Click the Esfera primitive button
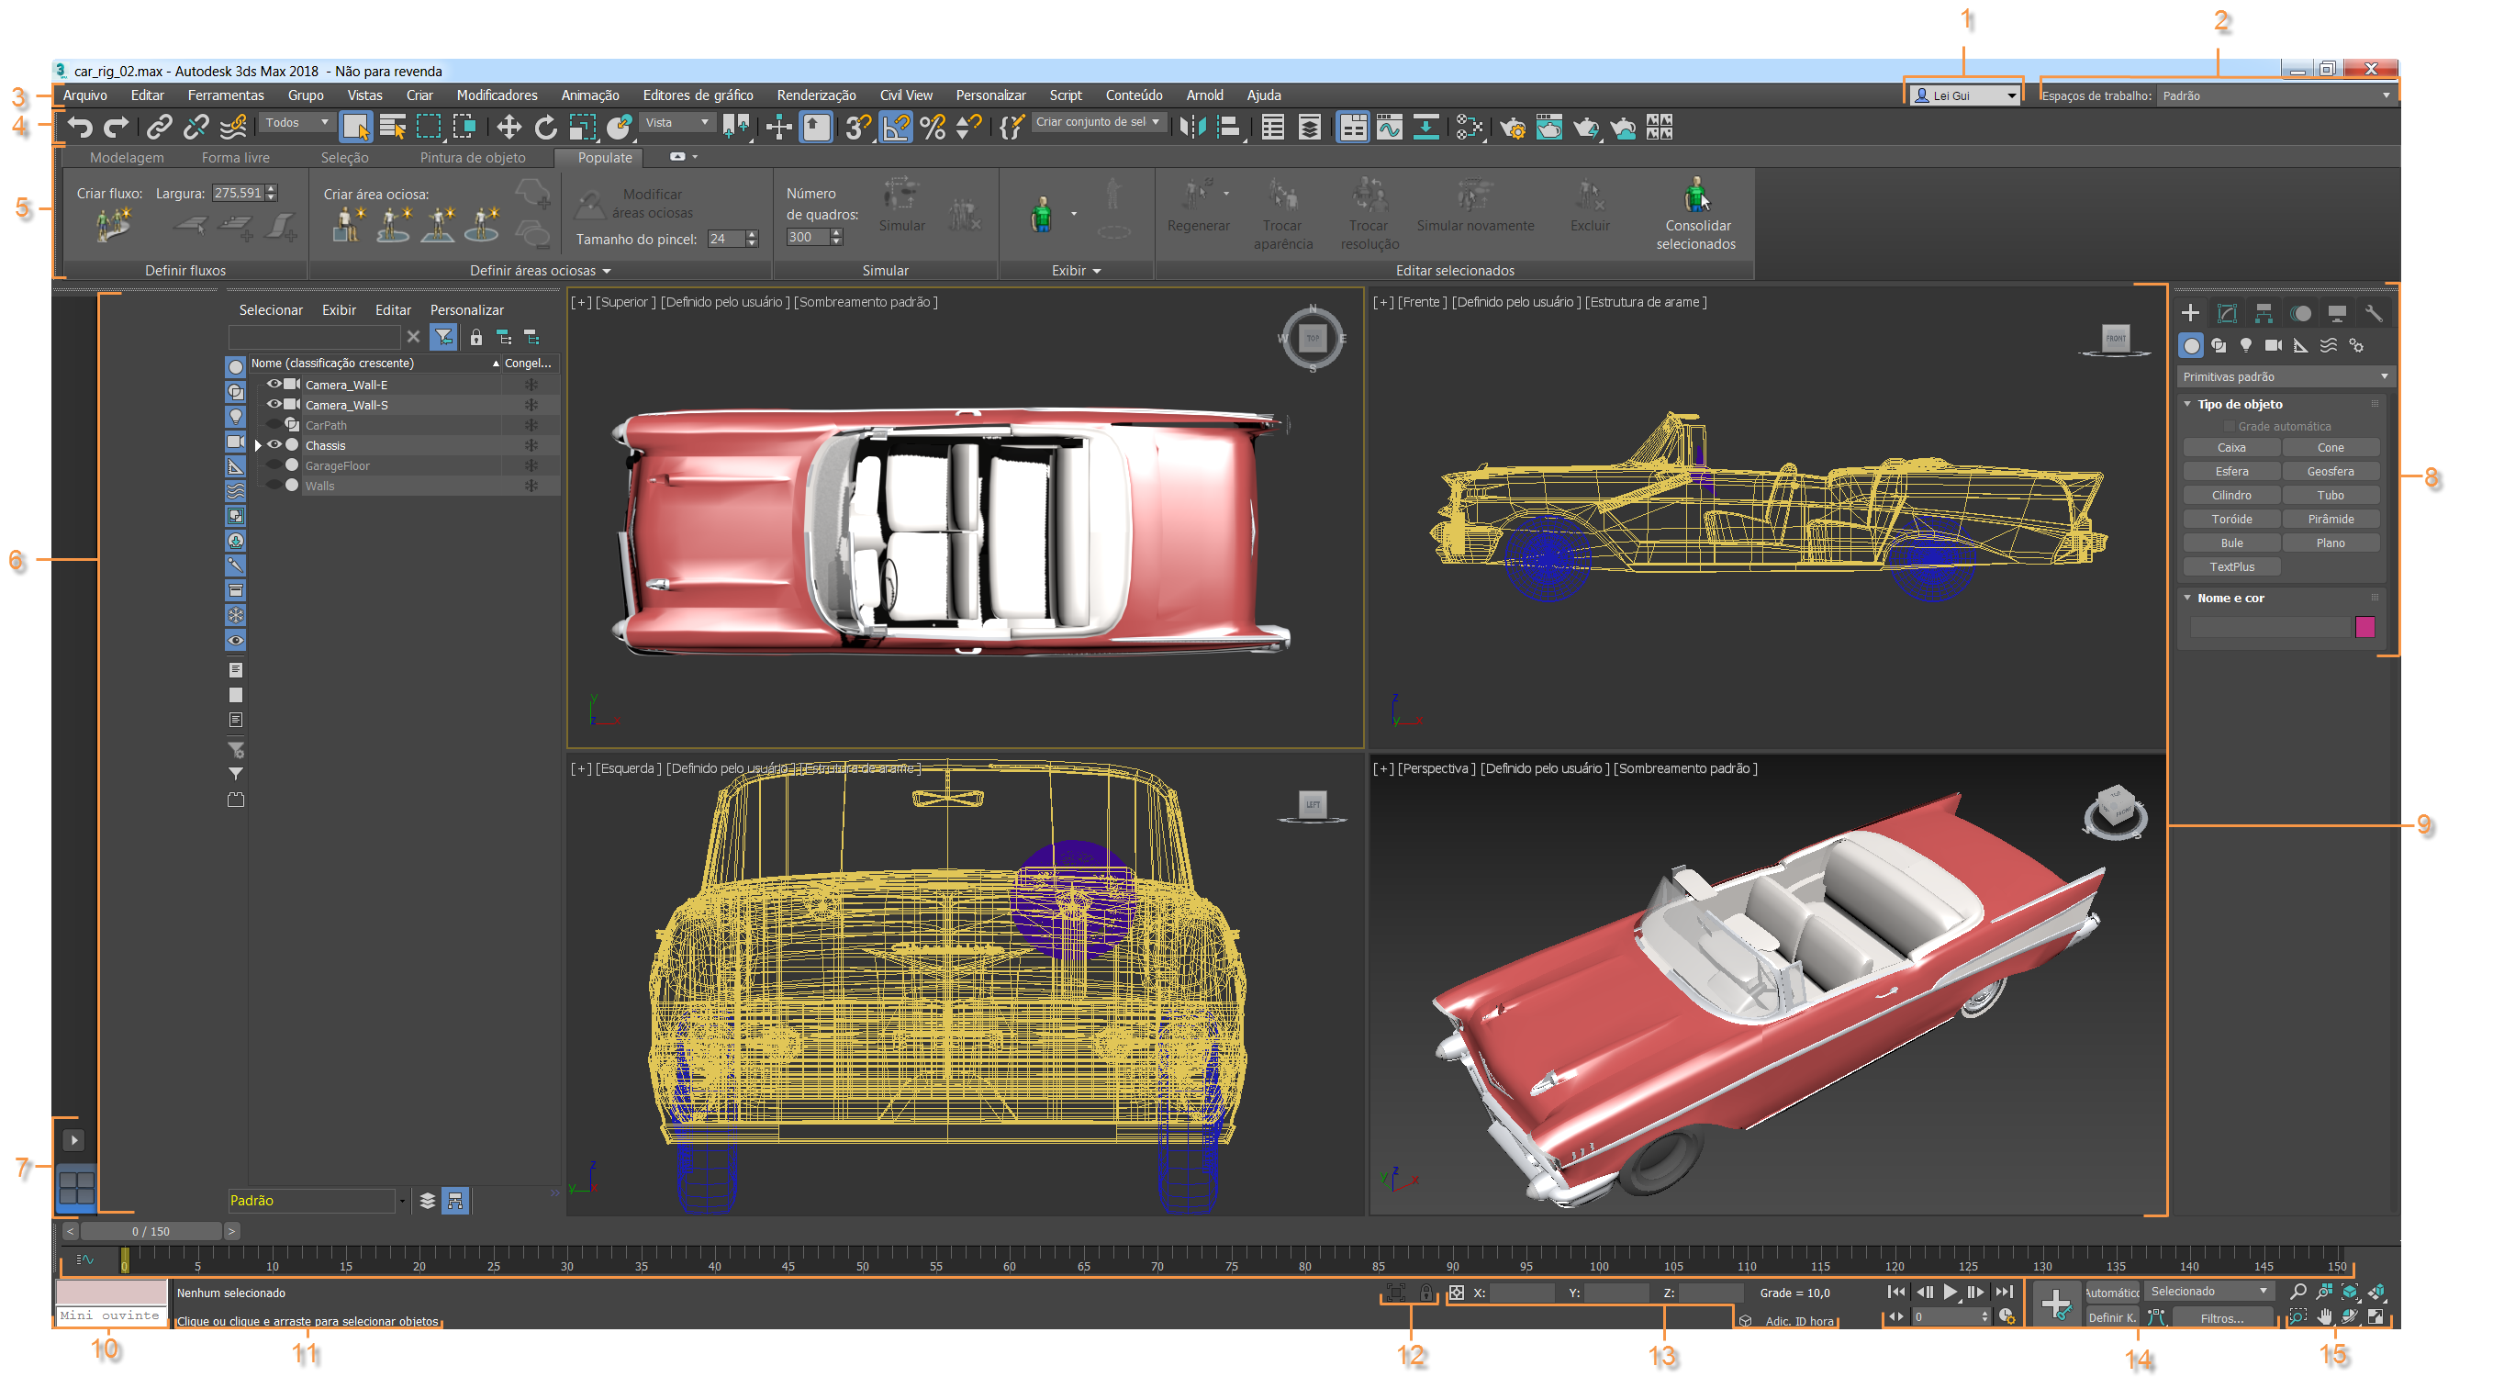Image resolution: width=2504 pixels, height=1377 pixels. [2230, 472]
